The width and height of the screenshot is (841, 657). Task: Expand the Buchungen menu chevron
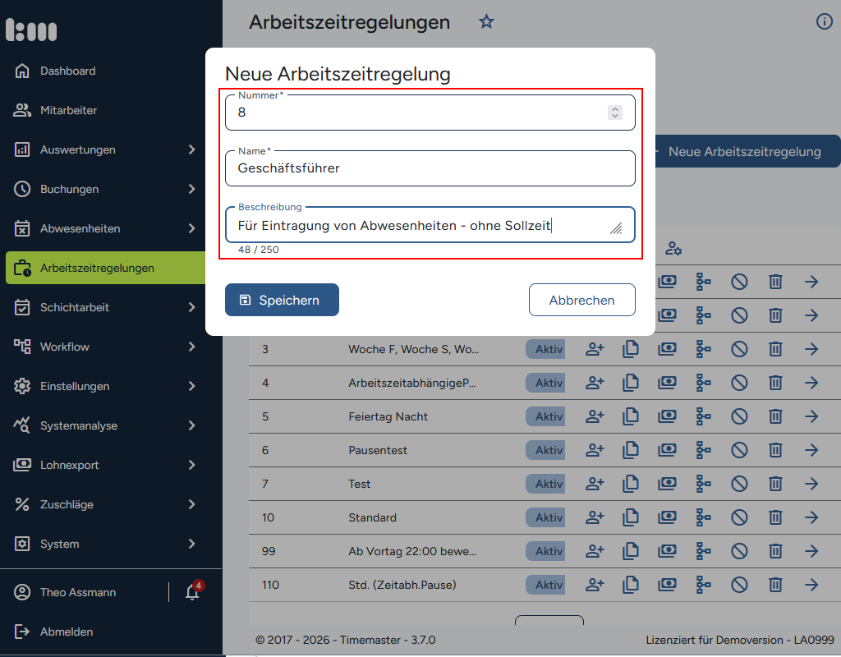pyautogui.click(x=192, y=189)
